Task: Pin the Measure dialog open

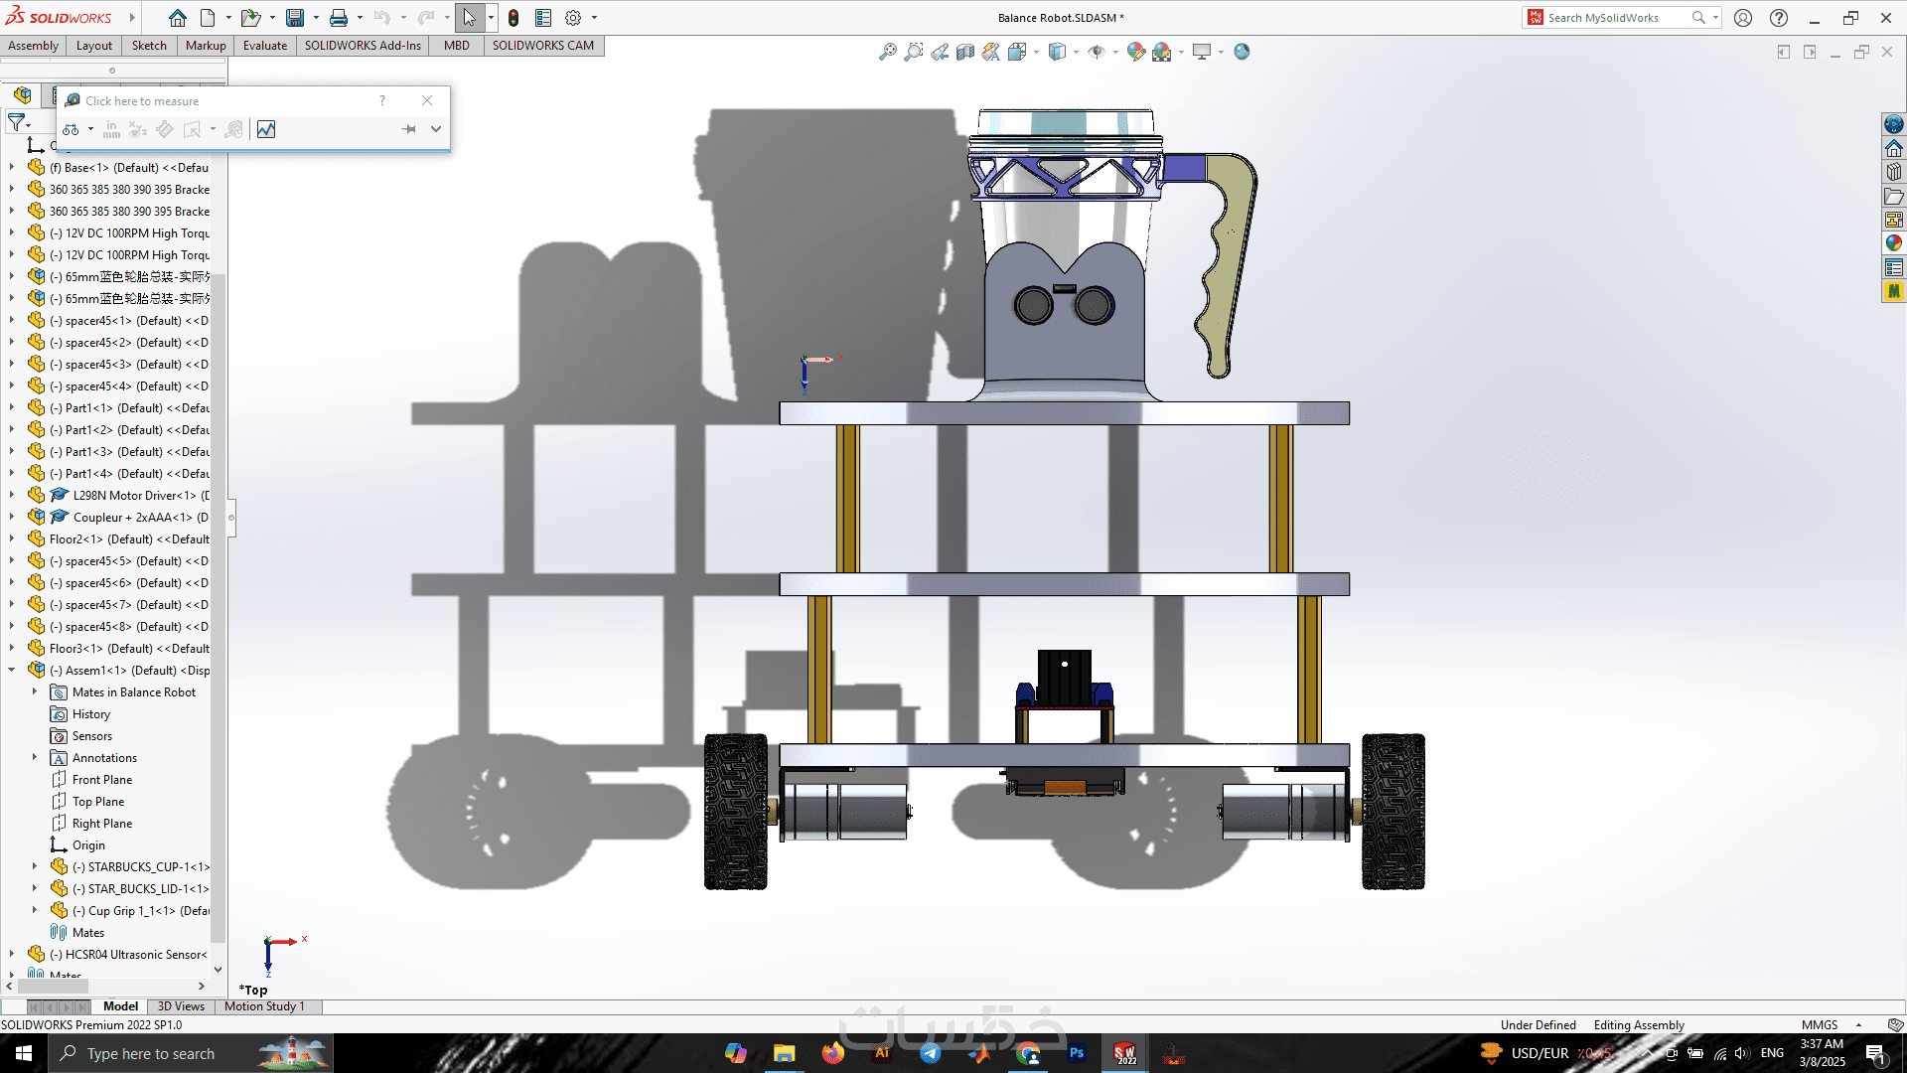Action: (408, 129)
